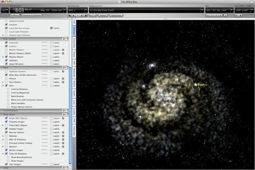
Task: Disable the Asteroids checkbox
Action: tap(6, 43)
